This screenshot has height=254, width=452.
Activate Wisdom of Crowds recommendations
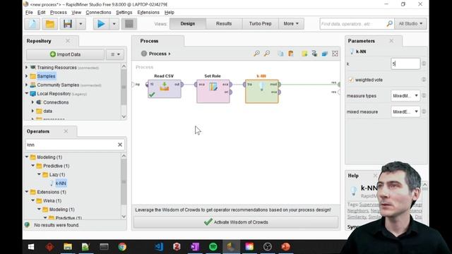point(236,222)
